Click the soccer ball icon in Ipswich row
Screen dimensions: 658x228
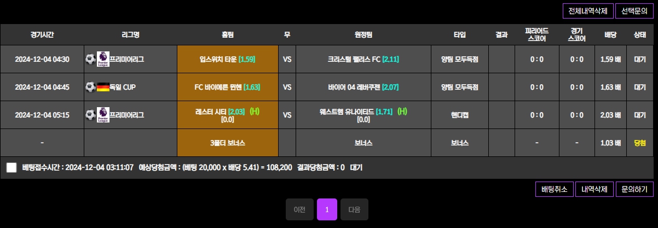[x=90, y=59]
